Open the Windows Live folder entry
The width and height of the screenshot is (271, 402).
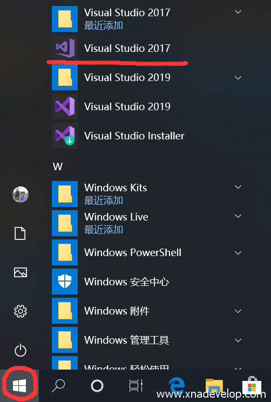point(148,223)
